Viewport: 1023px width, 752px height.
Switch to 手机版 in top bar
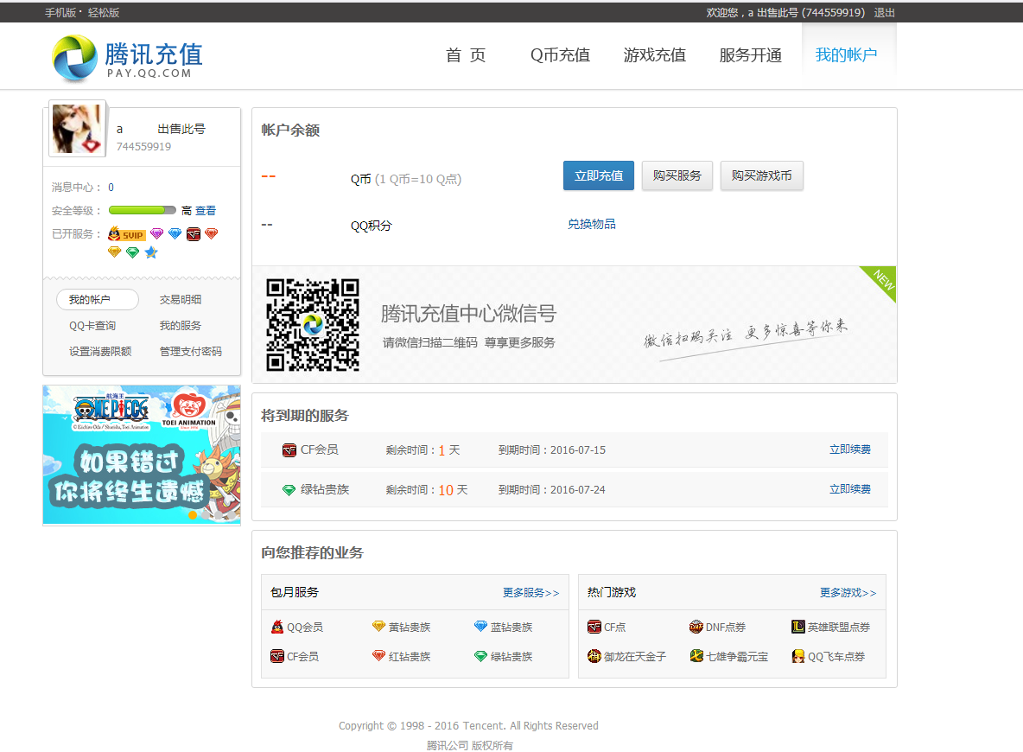pos(60,12)
